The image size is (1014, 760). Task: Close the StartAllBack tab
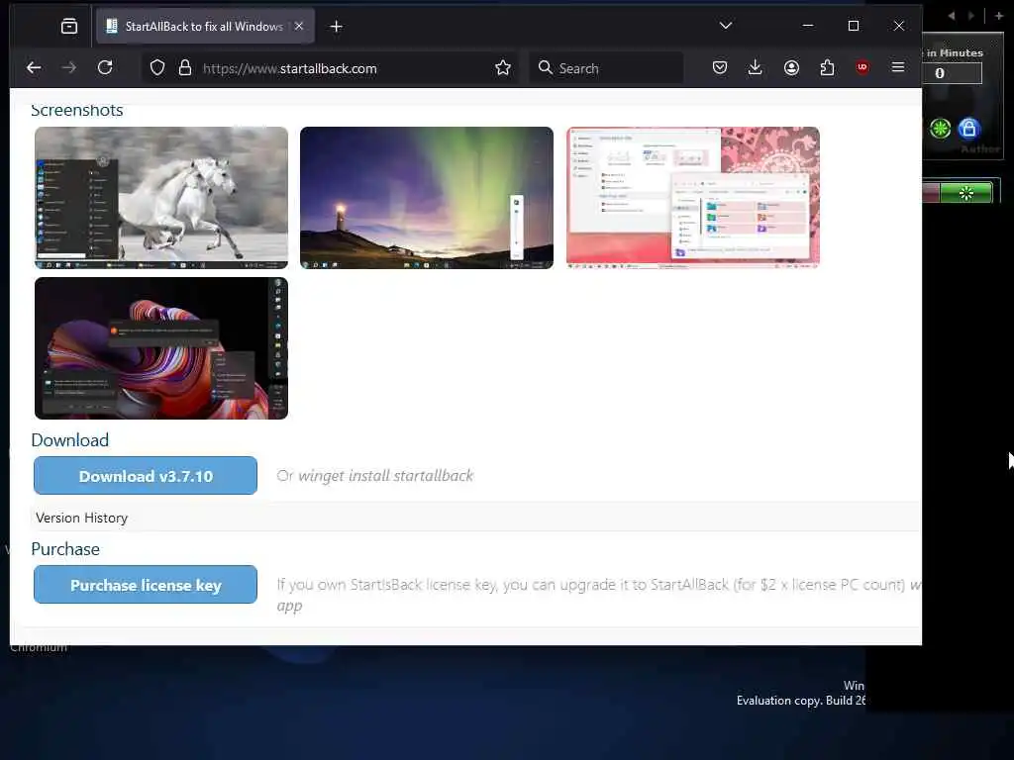coord(299,27)
